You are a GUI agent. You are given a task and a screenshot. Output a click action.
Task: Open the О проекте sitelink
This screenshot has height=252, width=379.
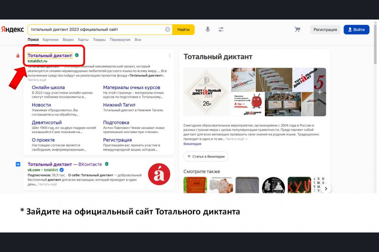point(43,140)
